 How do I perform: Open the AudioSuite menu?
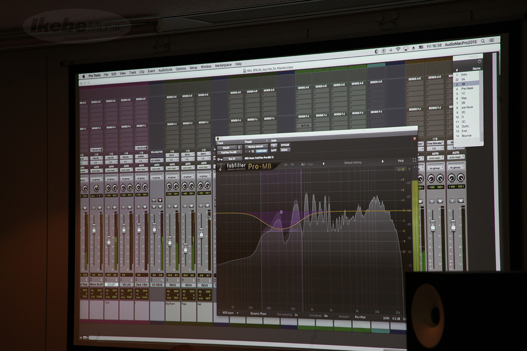tap(165, 70)
